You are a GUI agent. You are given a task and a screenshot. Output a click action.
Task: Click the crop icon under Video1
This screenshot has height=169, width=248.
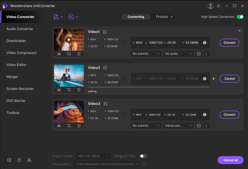pos(69,54)
